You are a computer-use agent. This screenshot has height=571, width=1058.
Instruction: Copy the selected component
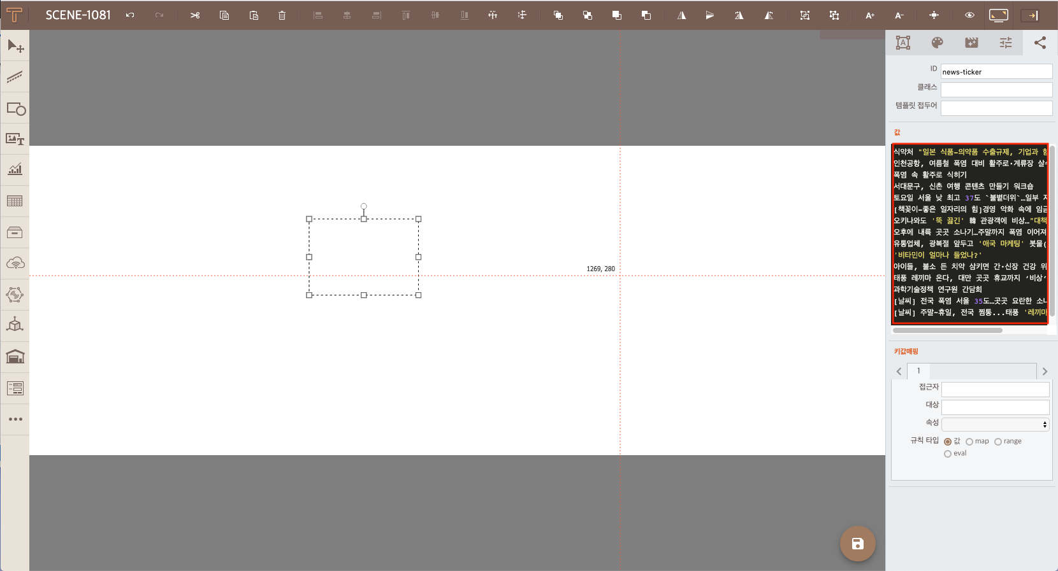(224, 15)
